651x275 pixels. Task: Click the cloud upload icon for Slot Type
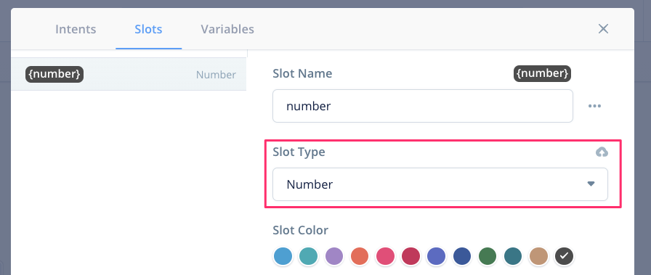pyautogui.click(x=602, y=152)
